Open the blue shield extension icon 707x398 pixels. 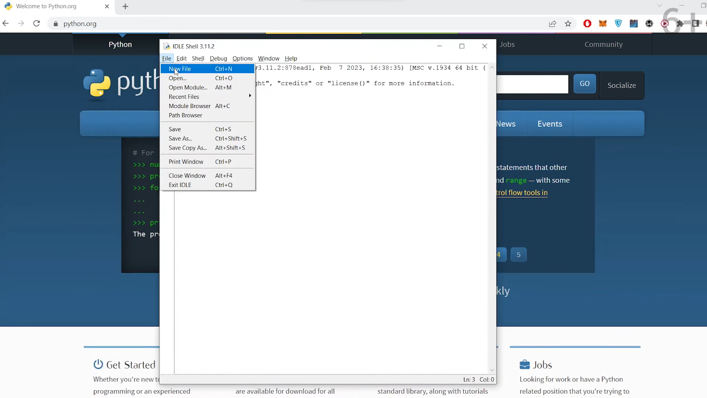(x=618, y=24)
